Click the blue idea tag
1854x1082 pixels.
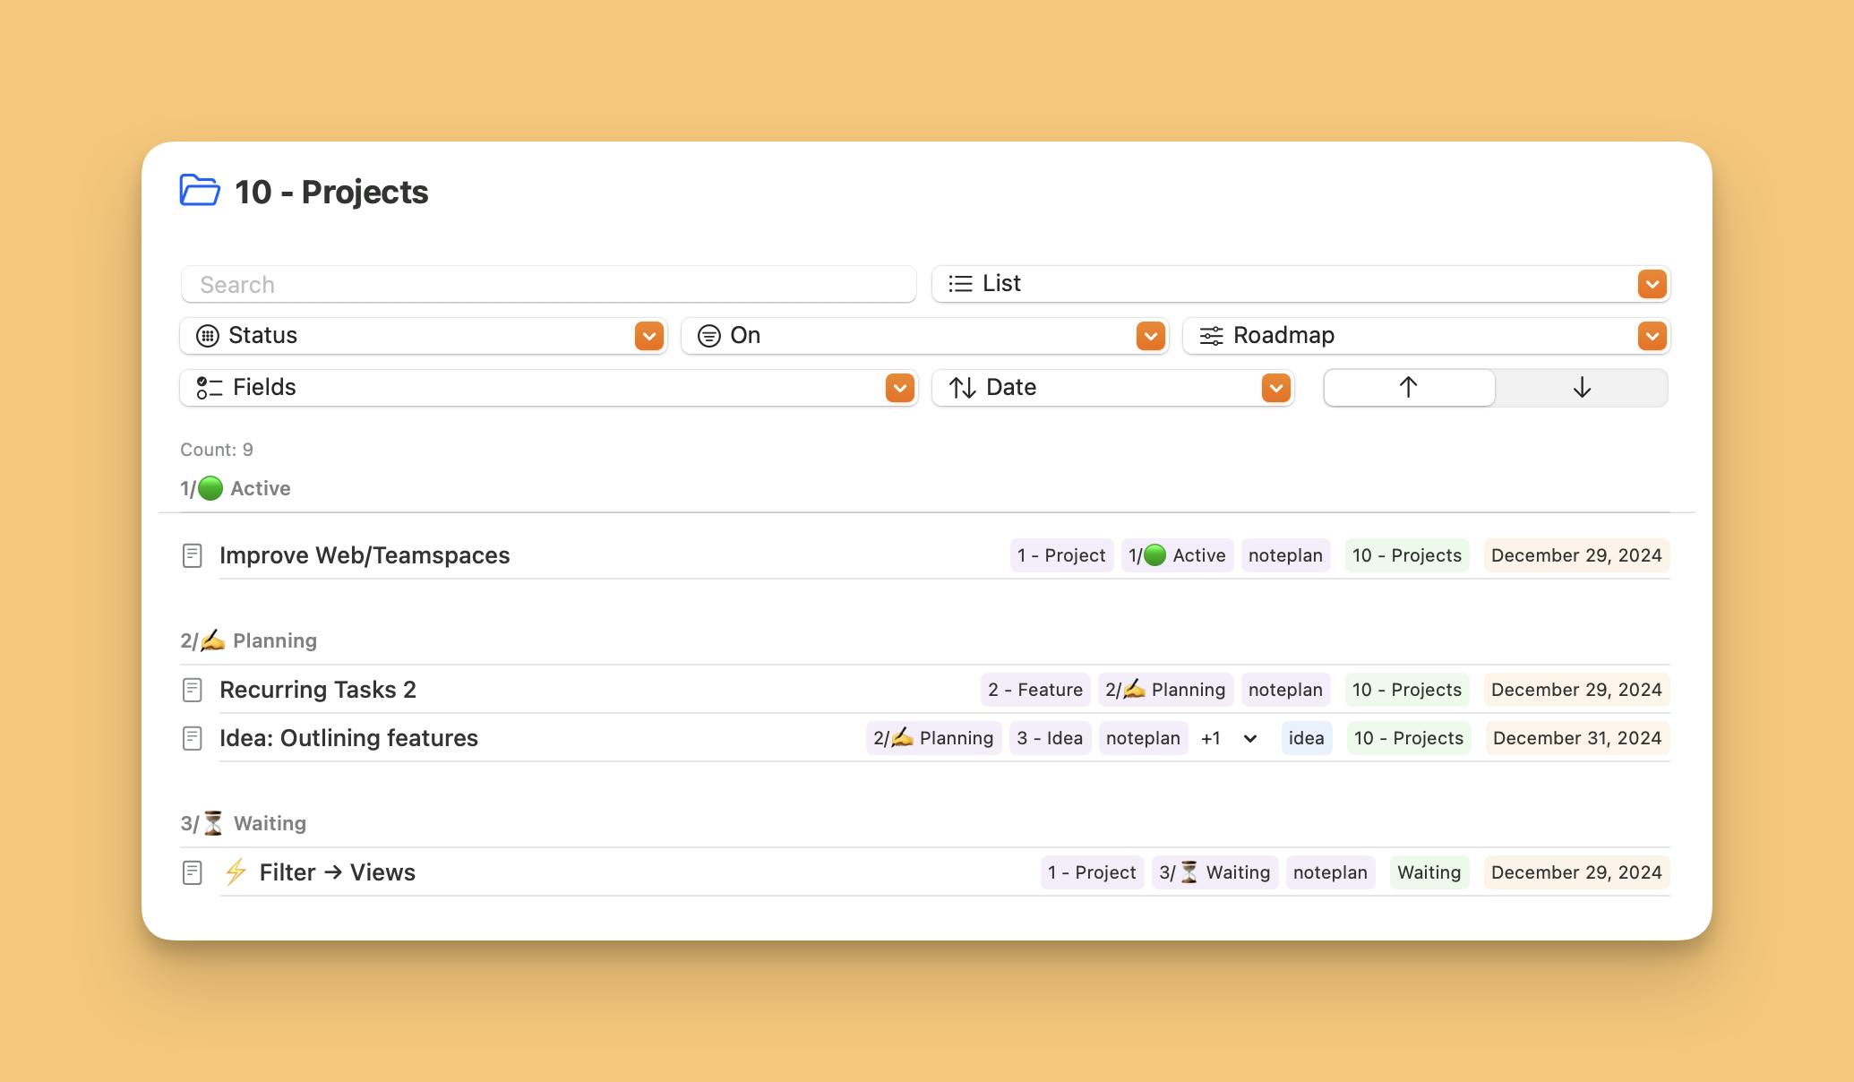point(1306,738)
